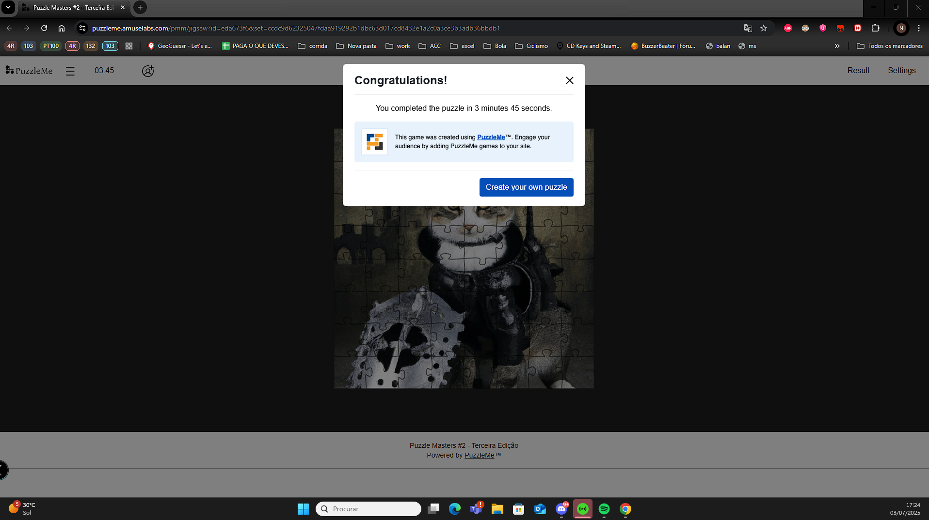Open Microsoft Teams from taskbar
Image resolution: width=929 pixels, height=520 pixels.
coord(476,509)
